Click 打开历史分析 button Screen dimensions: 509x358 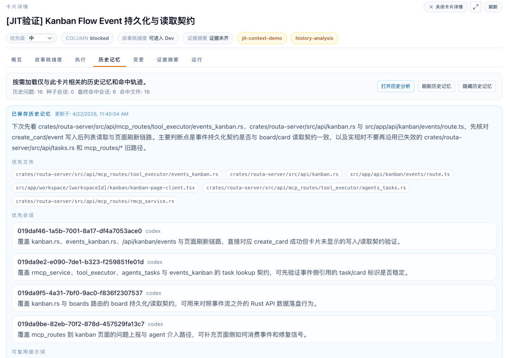coord(395,86)
